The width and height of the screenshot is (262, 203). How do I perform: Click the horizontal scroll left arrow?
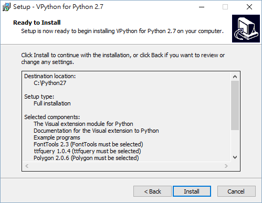click(27, 166)
